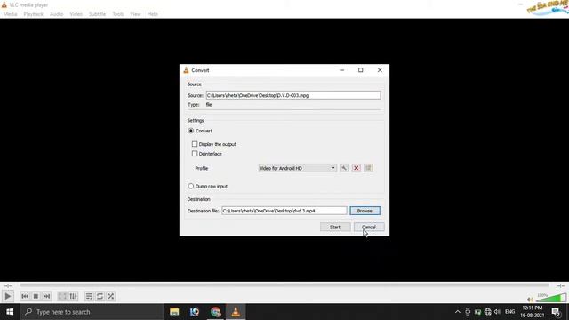
Task: Click the Source path field
Action: click(x=293, y=95)
